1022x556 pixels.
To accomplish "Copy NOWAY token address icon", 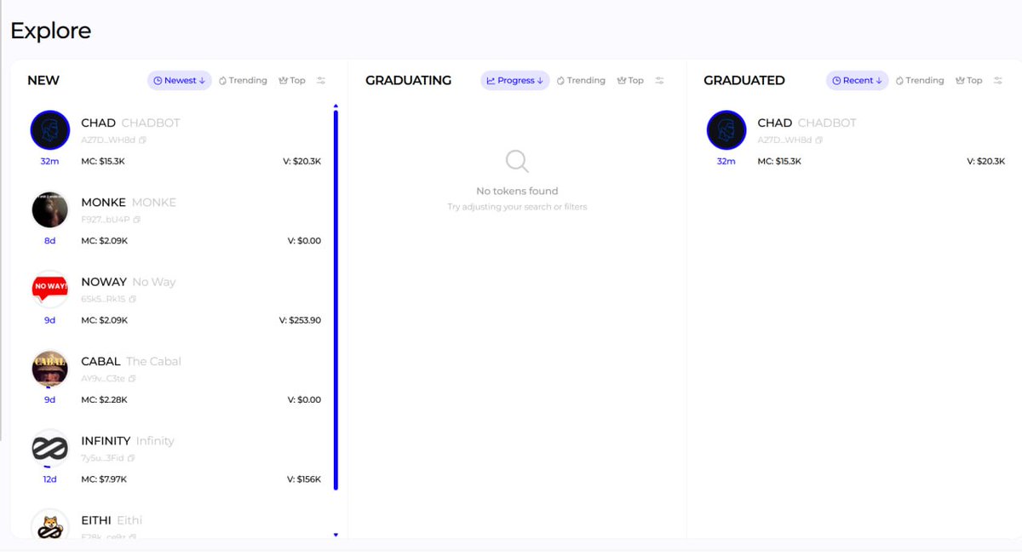I will pos(133,299).
